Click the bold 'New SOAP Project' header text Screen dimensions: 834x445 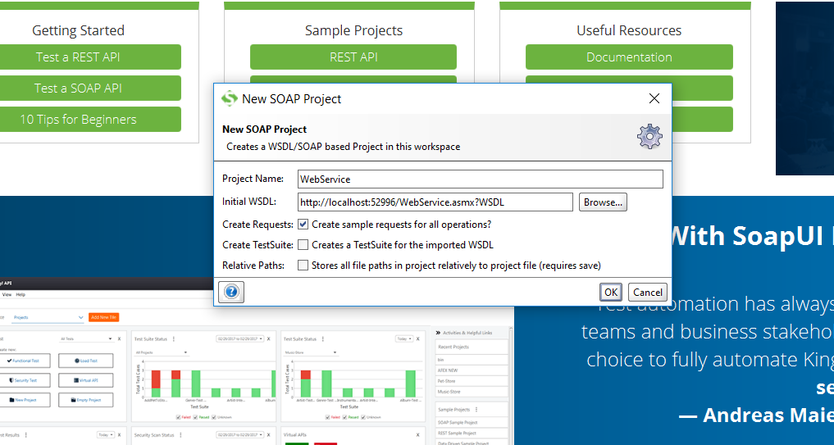[x=264, y=129]
